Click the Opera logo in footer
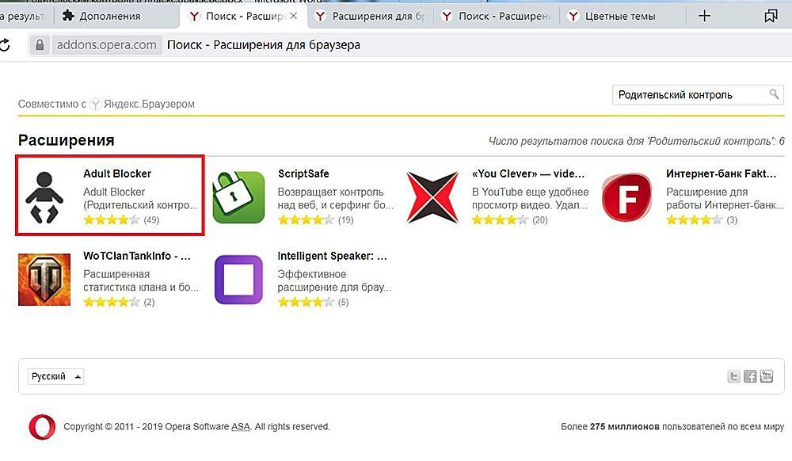This screenshot has height=461, width=792. click(x=43, y=427)
